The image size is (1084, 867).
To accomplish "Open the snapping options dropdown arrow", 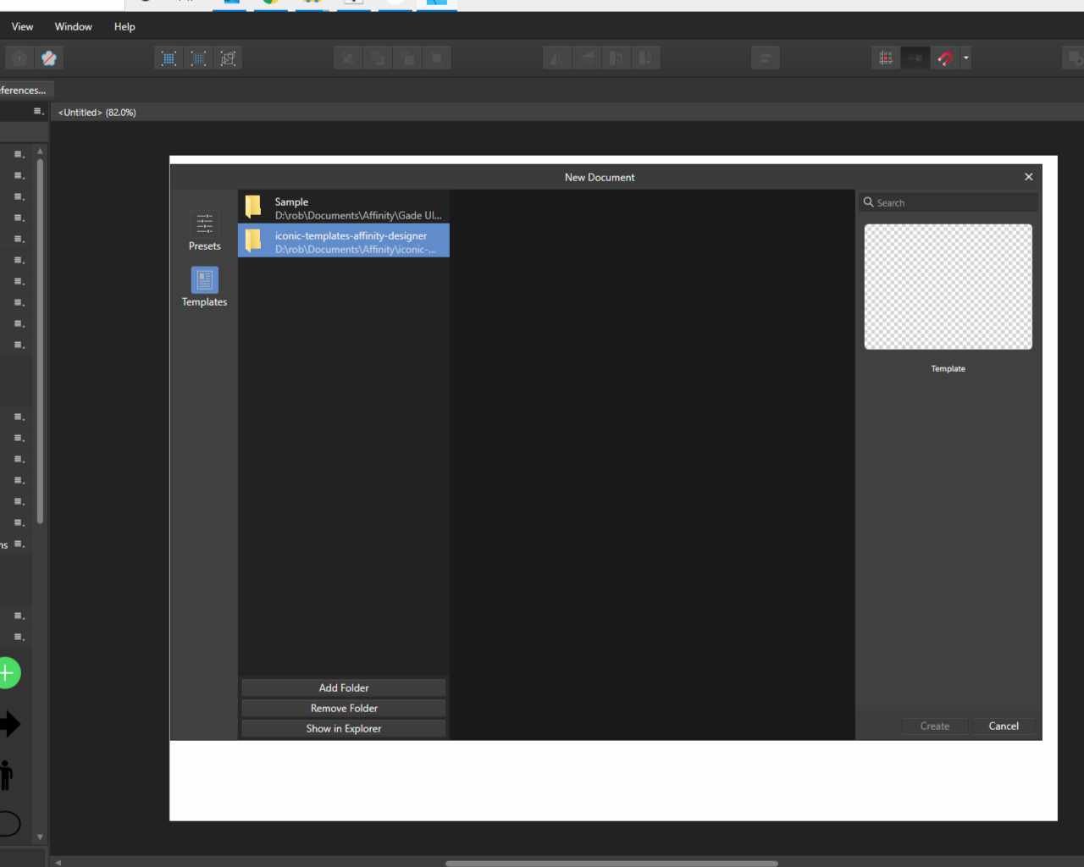I will 966,58.
